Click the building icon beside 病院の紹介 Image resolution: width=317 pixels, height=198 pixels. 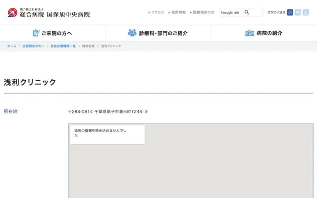(x=250, y=33)
